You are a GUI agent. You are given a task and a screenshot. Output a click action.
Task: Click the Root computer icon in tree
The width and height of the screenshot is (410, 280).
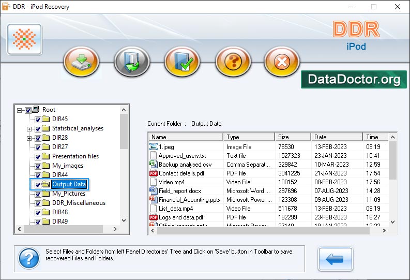click(x=36, y=109)
